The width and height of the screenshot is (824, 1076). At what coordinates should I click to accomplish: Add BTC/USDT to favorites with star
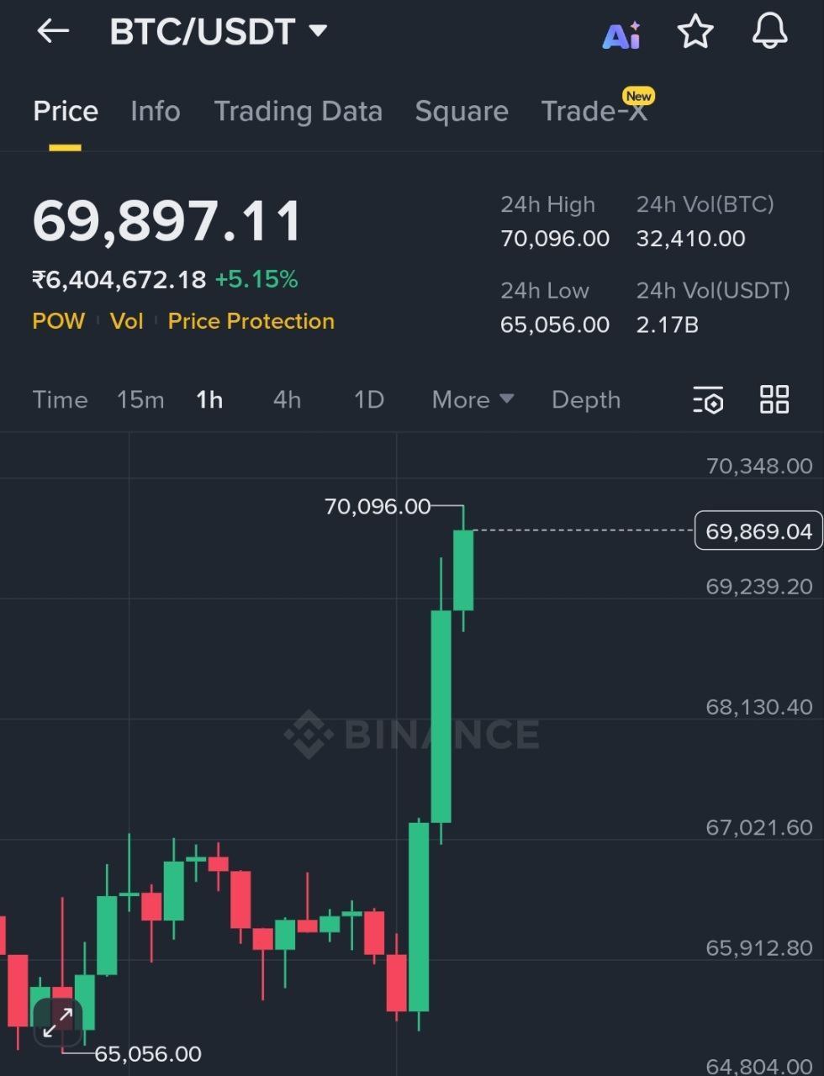click(x=695, y=33)
